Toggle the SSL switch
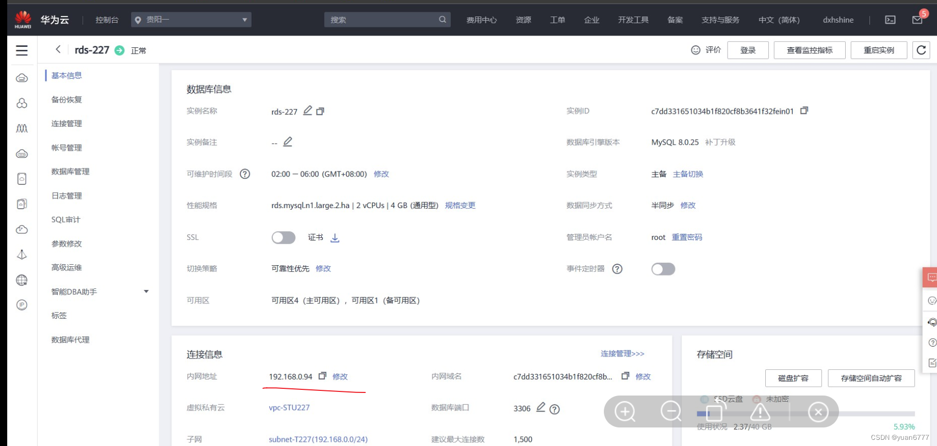 click(284, 237)
